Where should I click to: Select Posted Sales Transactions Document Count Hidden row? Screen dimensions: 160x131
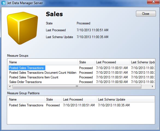81,73
